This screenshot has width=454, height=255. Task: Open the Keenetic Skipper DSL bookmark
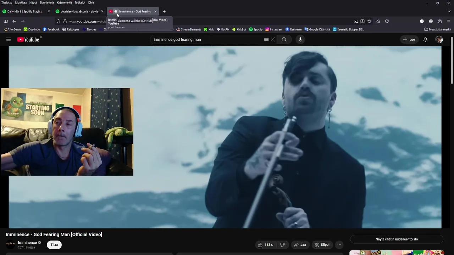tap(348, 29)
